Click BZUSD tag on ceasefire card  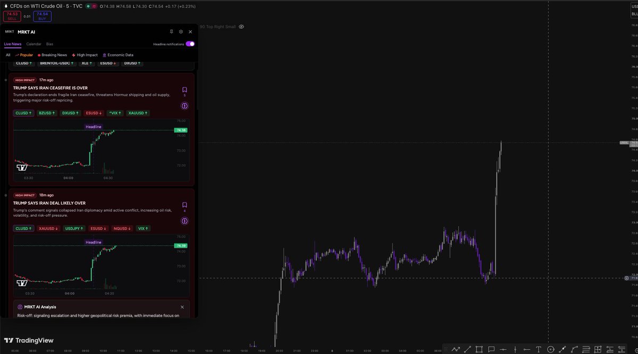[x=47, y=113]
